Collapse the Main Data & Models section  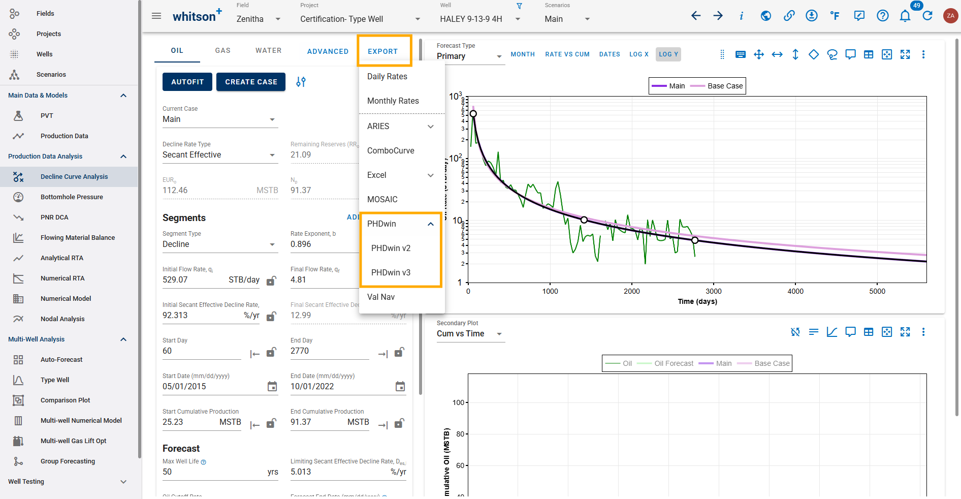click(123, 96)
